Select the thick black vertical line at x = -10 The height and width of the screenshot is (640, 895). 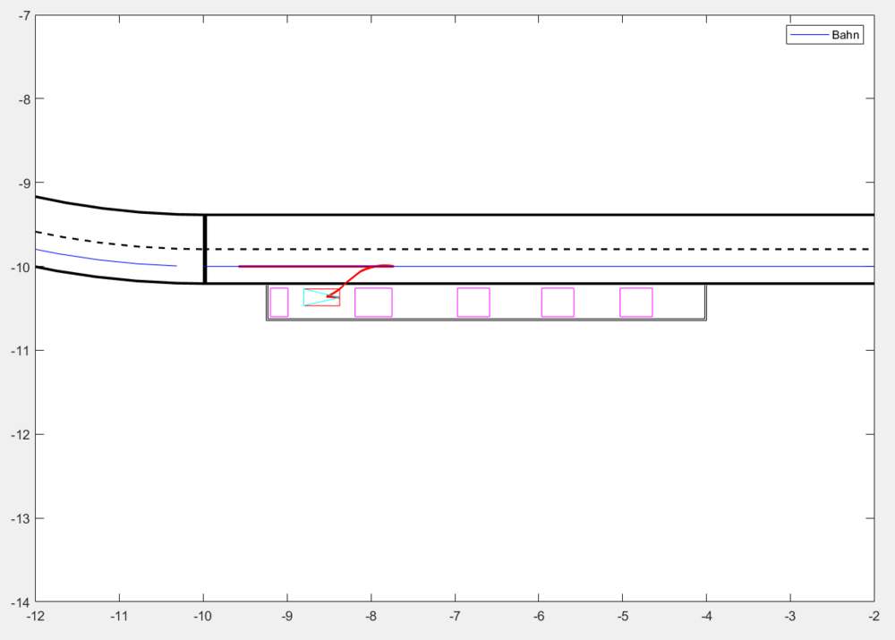(x=205, y=249)
